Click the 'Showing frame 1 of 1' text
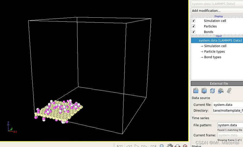243x147 pixels. [229, 140]
